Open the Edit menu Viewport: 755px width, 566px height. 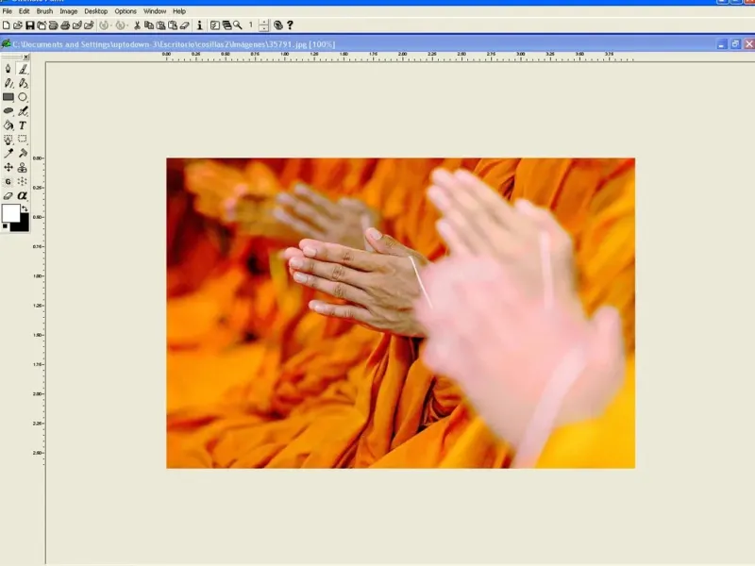pyautogui.click(x=25, y=11)
